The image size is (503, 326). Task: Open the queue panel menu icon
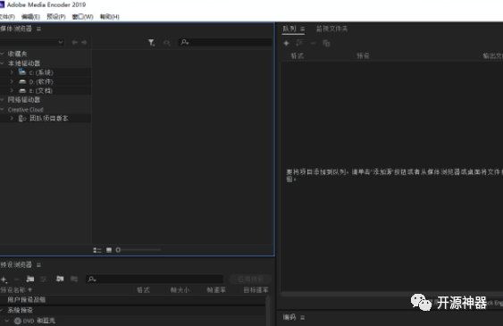pyautogui.click(x=303, y=29)
